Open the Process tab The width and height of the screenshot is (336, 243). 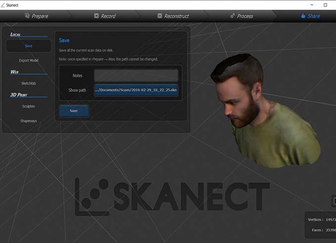pos(241,16)
